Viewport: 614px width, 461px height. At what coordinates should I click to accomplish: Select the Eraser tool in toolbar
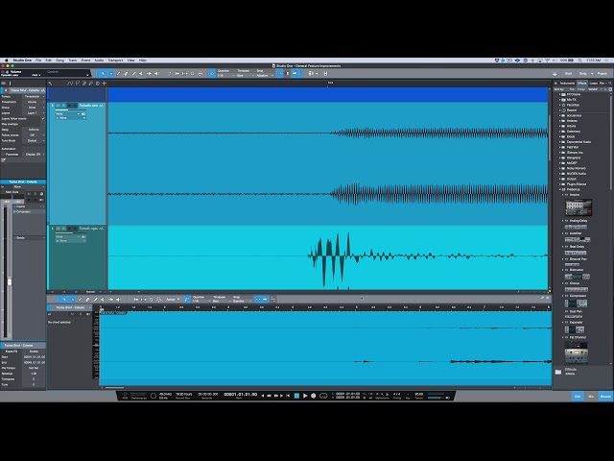[126, 73]
